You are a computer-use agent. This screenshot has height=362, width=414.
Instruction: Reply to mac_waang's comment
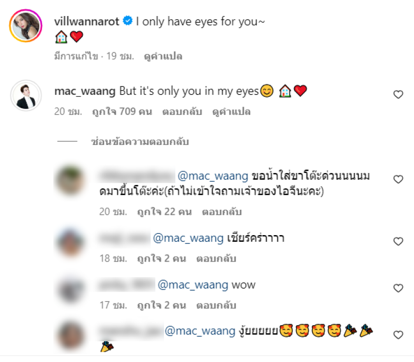[182, 112]
